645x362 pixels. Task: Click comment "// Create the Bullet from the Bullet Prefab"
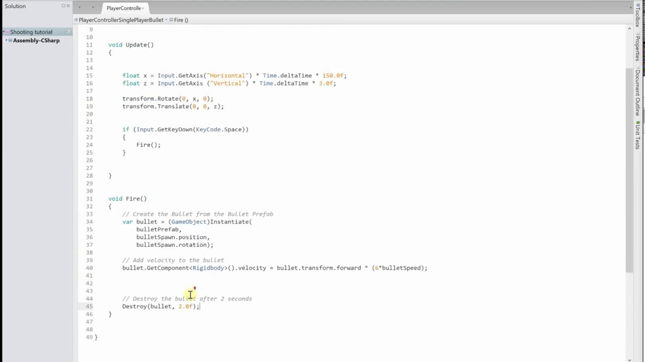point(198,214)
